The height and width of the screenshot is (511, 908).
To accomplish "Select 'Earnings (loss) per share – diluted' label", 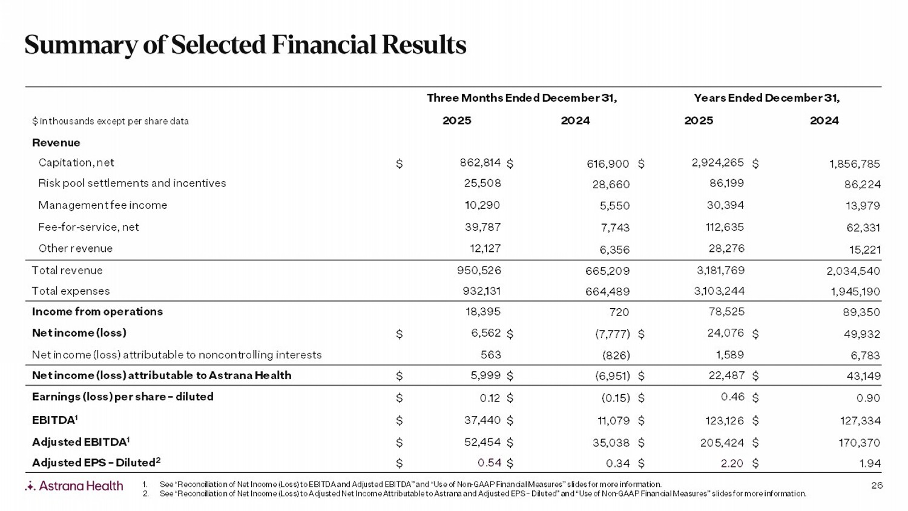I will pyautogui.click(x=122, y=397).
